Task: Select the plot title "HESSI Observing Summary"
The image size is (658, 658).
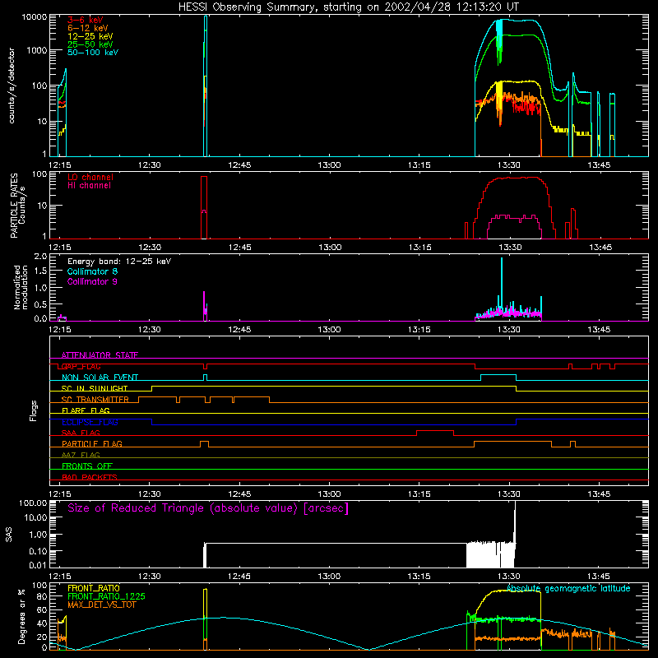Action: click(x=248, y=7)
